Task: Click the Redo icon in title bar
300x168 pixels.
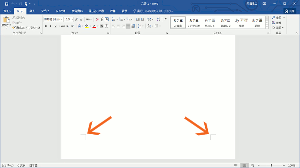Action: 20,4
